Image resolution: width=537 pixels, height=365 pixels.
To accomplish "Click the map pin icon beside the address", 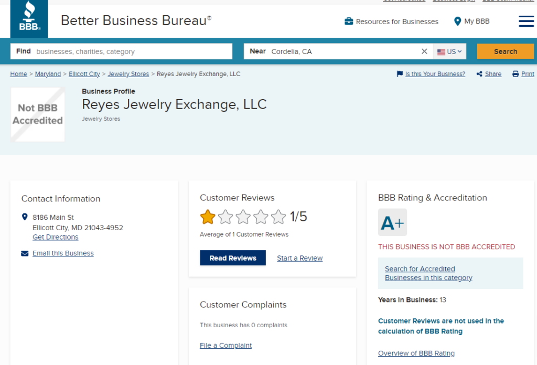I will click(25, 217).
